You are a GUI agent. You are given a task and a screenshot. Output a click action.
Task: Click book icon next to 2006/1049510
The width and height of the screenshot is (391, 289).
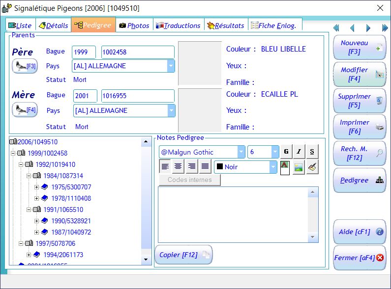click(13, 142)
